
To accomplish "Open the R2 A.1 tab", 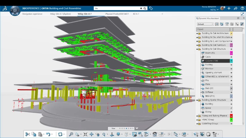I will pos(136,14).
